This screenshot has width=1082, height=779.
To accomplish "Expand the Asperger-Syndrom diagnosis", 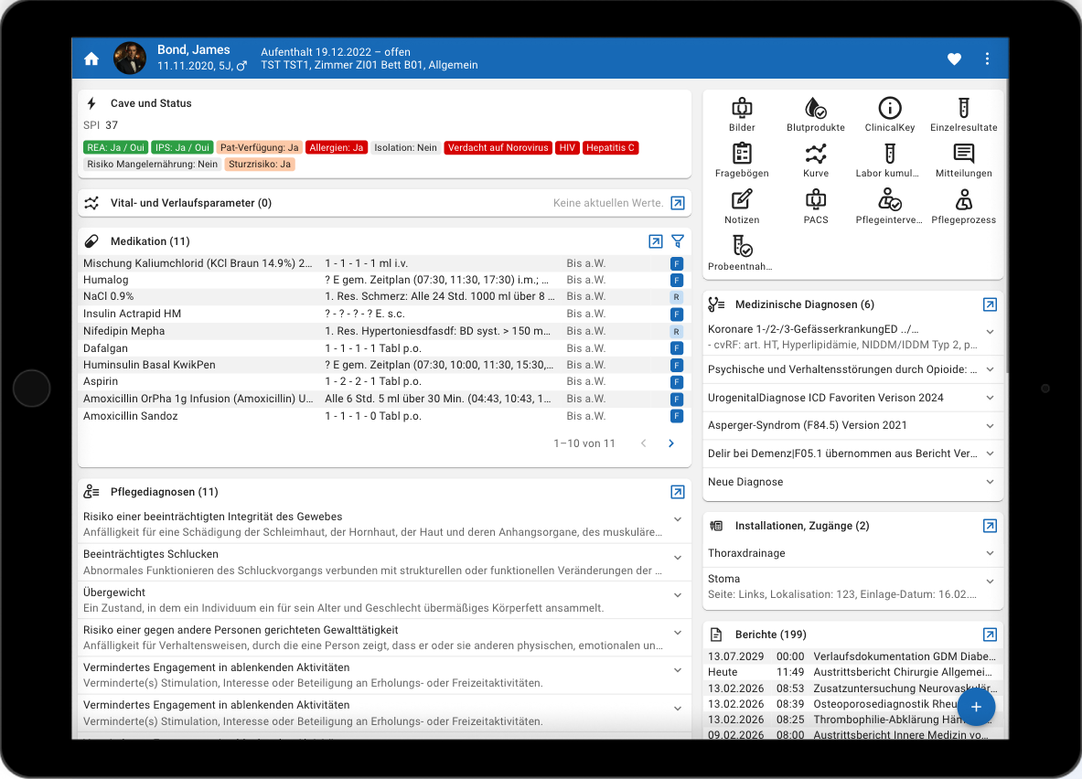I will click(x=990, y=425).
